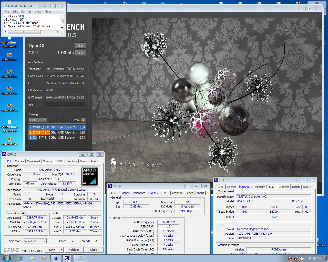328x262 pixels.
Task: Switch to Caches tab in CPU-Z CPU window
Action: click(x=19, y=161)
